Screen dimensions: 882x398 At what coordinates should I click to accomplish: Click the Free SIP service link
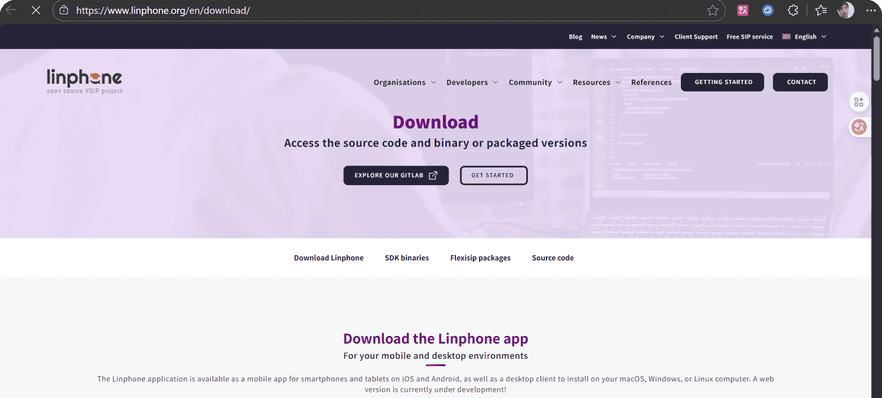click(x=750, y=37)
